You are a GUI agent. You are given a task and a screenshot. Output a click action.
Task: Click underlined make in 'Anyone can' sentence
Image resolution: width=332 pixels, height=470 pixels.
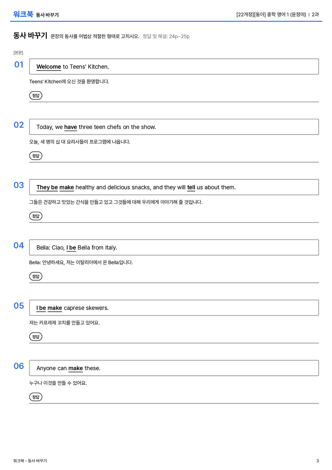pos(76,368)
